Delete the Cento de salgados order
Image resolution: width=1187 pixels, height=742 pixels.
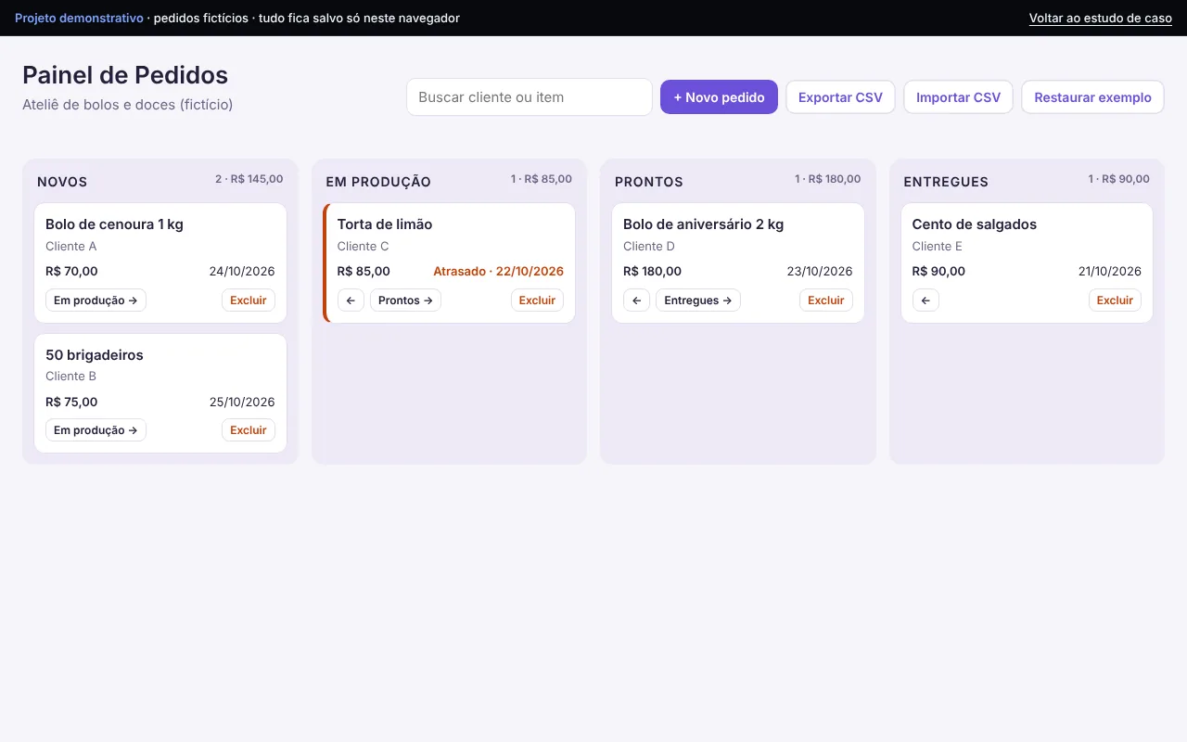point(1115,301)
